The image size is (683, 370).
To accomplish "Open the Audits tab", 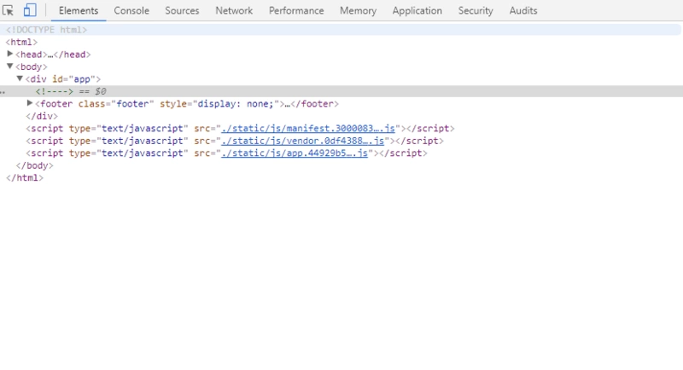I will coord(523,11).
